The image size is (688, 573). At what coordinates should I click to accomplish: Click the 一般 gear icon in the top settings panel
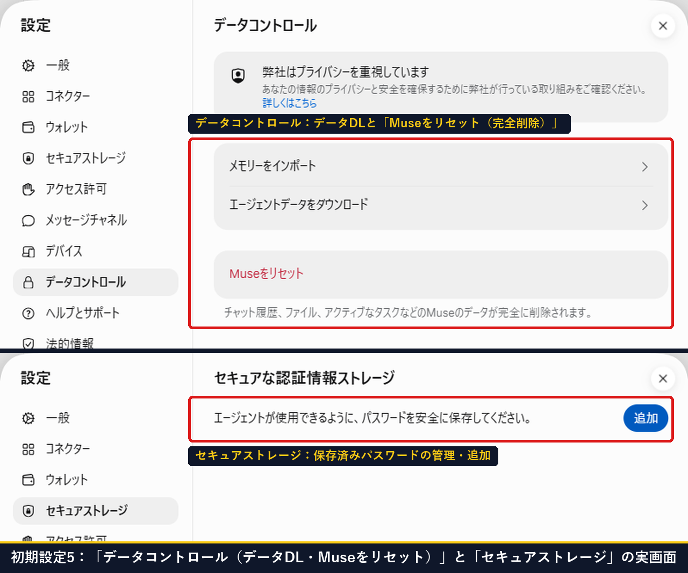(28, 66)
